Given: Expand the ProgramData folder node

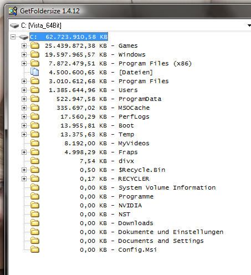Looking at the screenshot, I should (24, 99).
